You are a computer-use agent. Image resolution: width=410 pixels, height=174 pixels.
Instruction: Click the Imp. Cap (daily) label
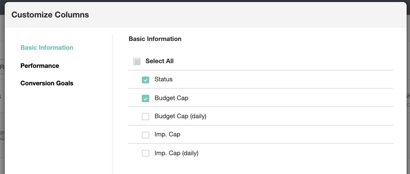tap(176, 153)
